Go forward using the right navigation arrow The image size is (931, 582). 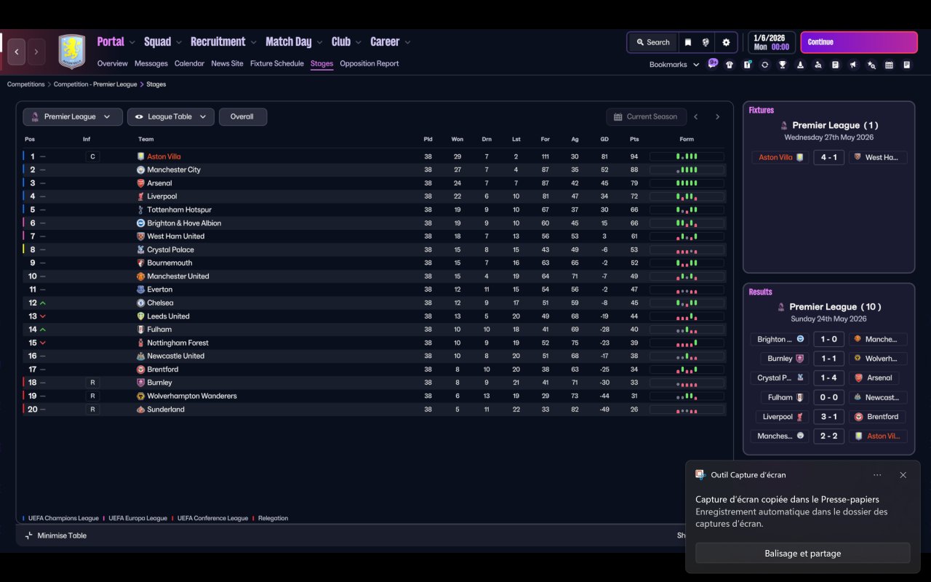[36, 52]
